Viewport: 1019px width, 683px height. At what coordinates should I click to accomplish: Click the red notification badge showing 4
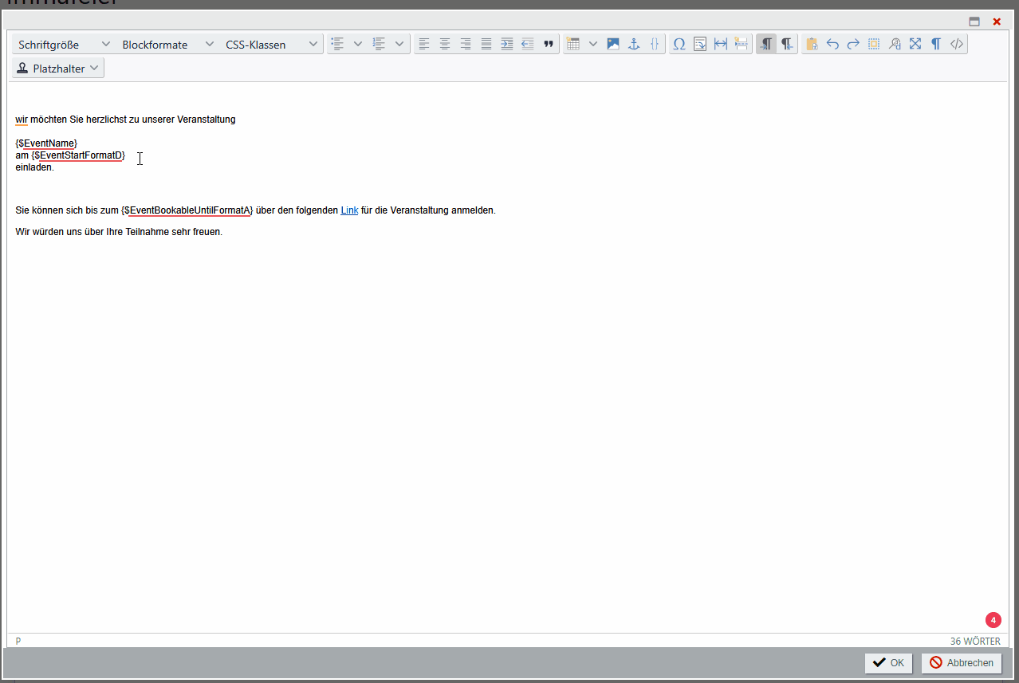[x=993, y=620]
